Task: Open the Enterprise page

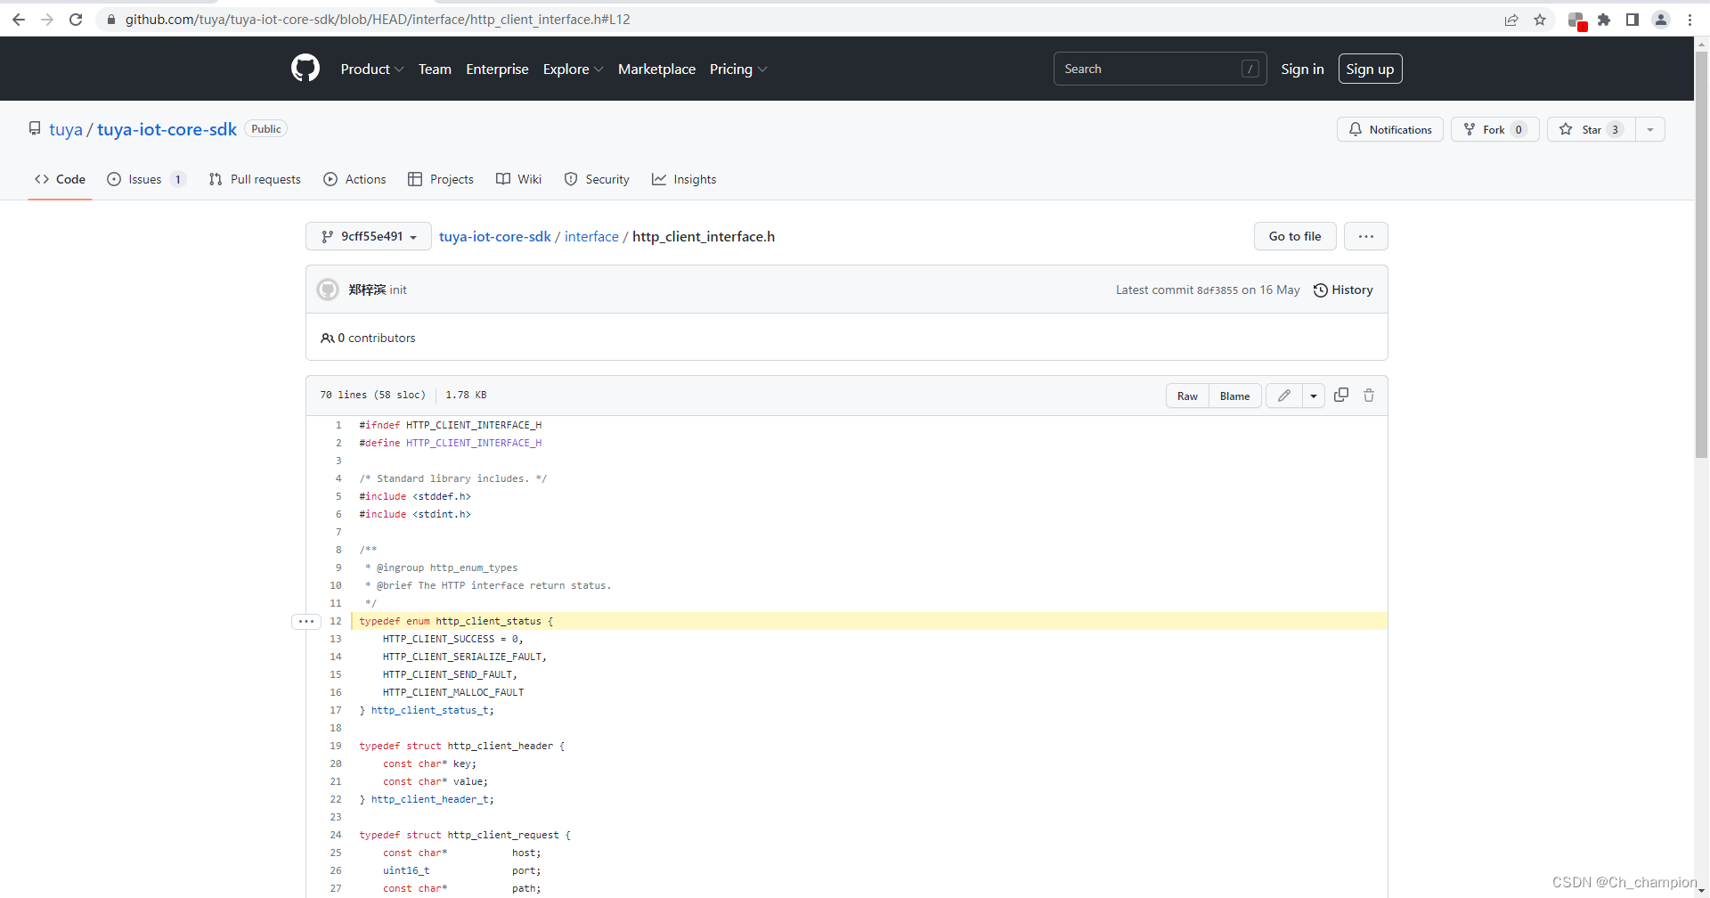Action: point(497,69)
